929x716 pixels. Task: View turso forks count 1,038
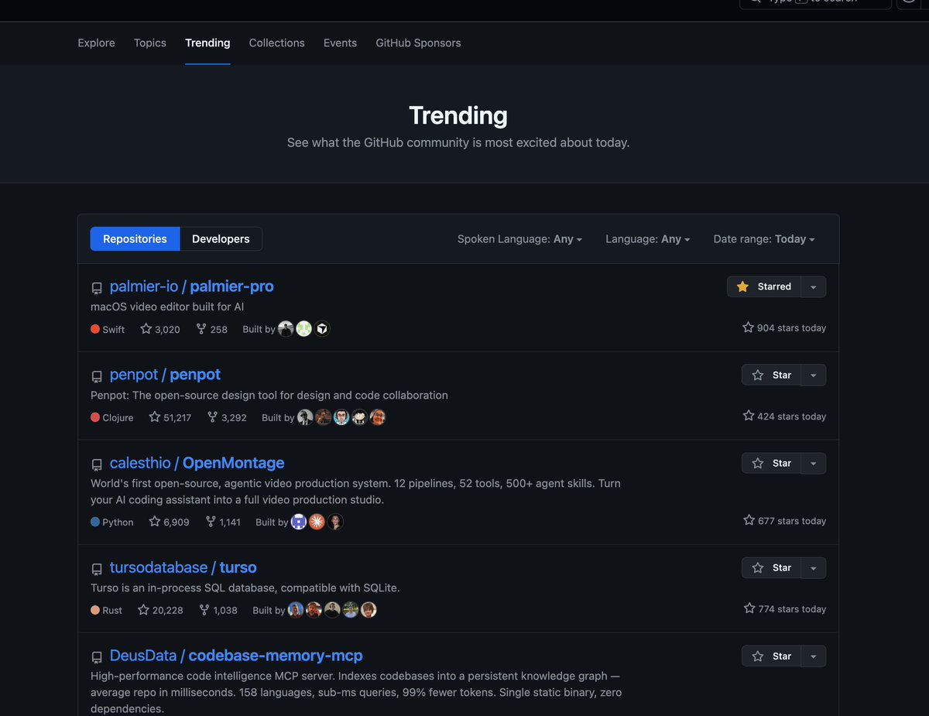click(x=218, y=610)
